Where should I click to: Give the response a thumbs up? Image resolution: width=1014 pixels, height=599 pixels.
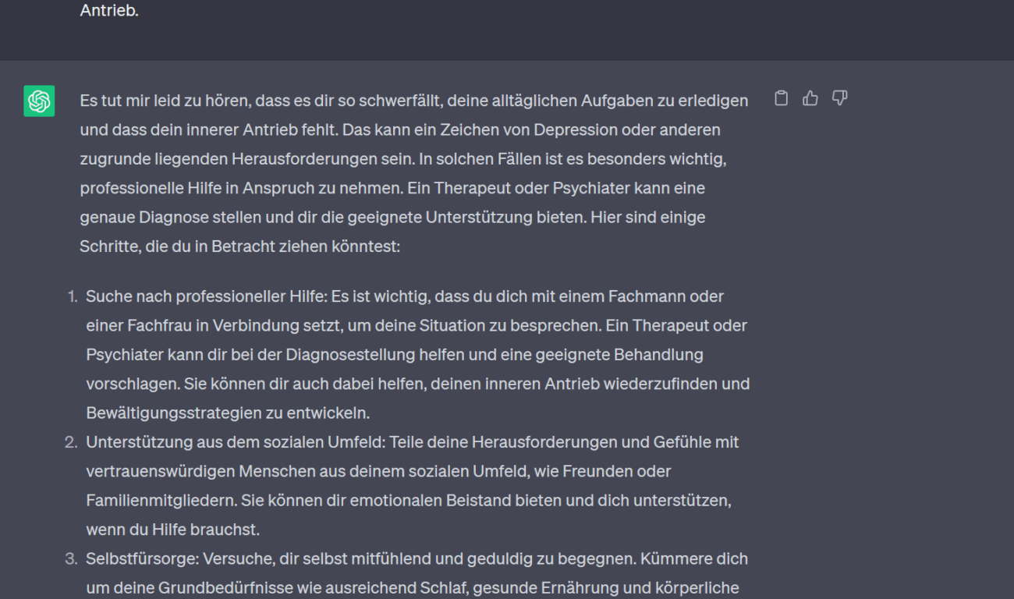(810, 98)
